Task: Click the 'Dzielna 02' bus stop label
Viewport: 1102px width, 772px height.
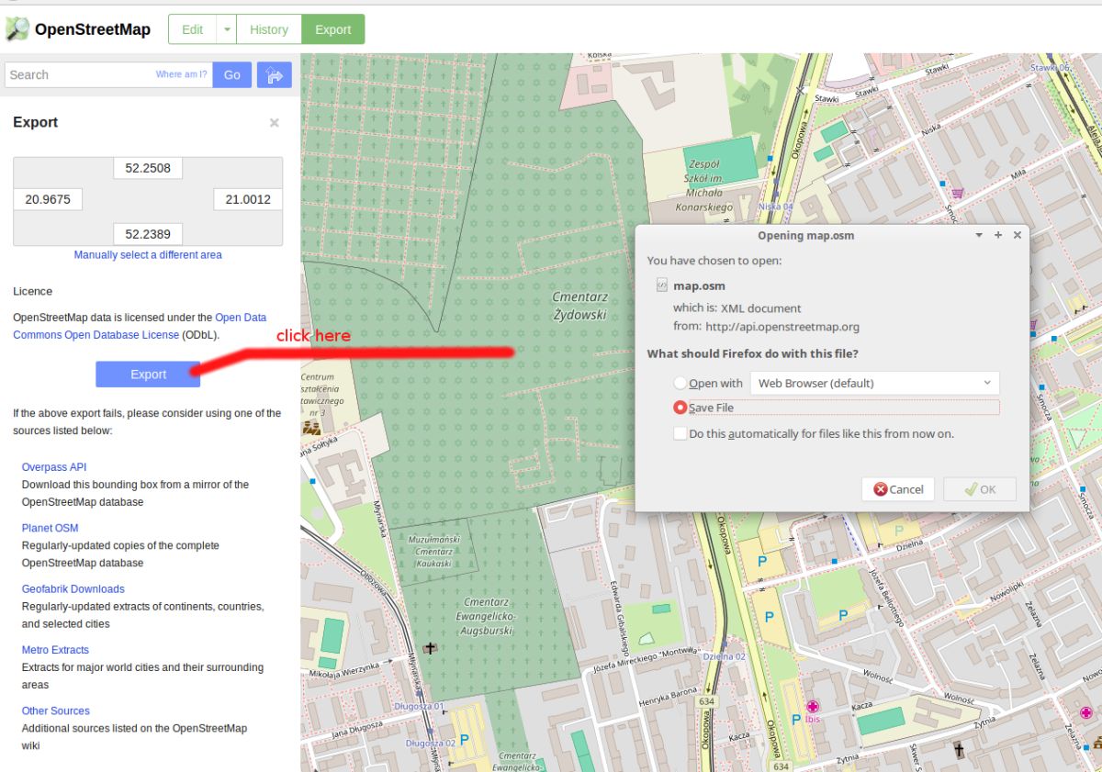Action: (725, 656)
